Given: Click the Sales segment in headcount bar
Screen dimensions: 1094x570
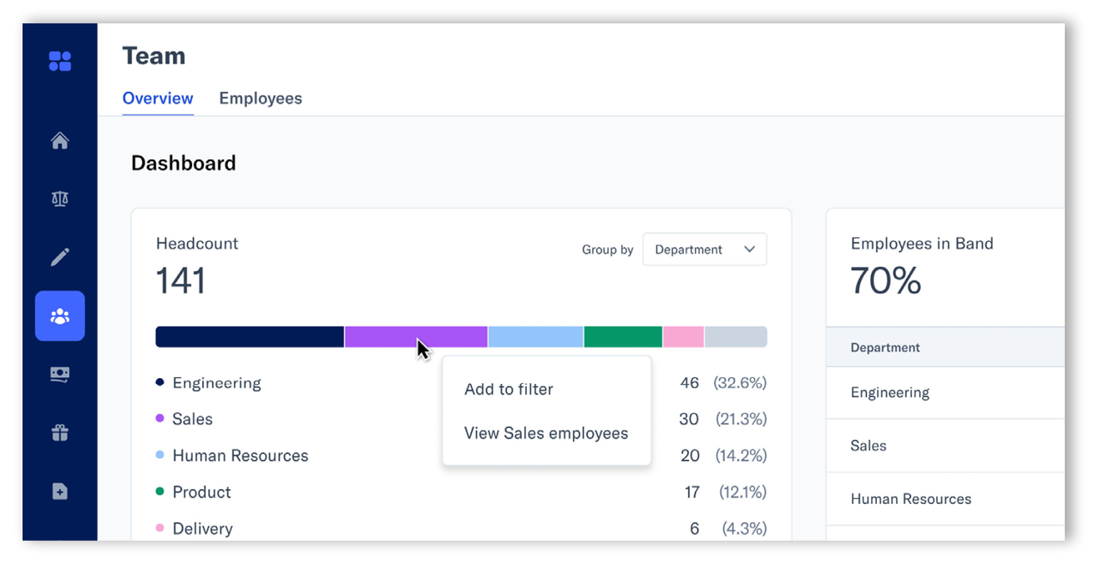Looking at the screenshot, I should pyautogui.click(x=415, y=336).
